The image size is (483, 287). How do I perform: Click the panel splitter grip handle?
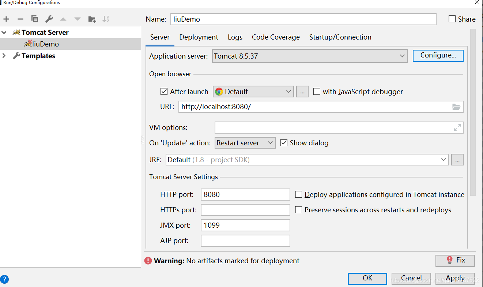[x=142, y=140]
